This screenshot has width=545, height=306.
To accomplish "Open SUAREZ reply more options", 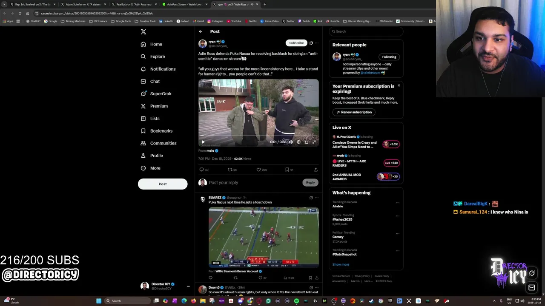I will pos(317,198).
